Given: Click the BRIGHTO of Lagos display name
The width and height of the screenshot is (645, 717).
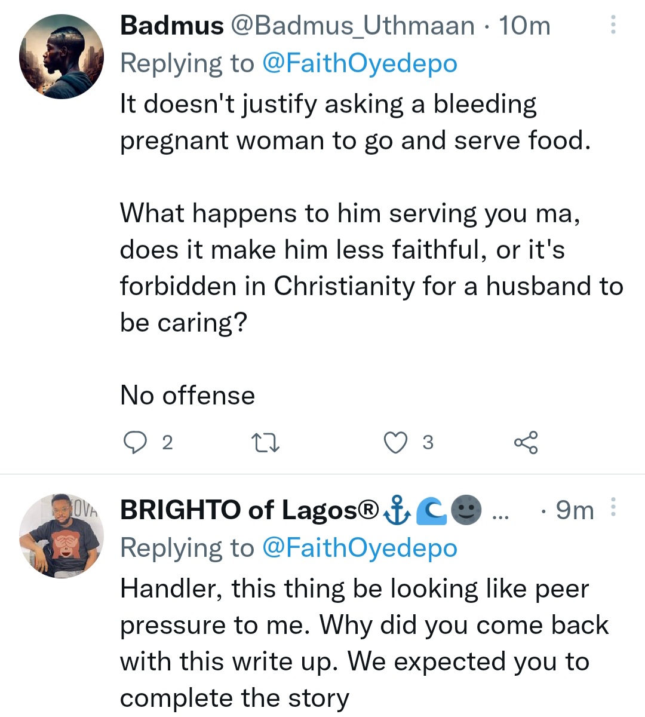Looking at the screenshot, I should point(250,510).
